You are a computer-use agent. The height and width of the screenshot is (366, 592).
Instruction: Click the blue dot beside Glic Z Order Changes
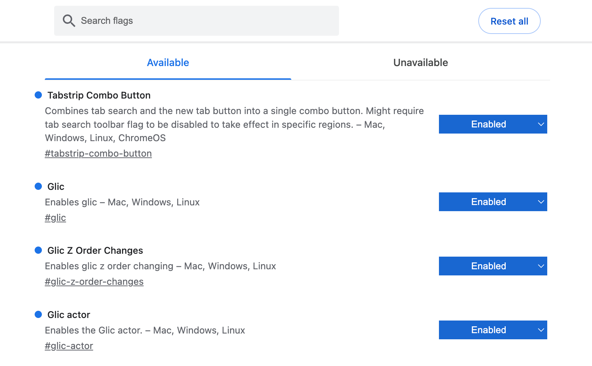[x=39, y=250]
